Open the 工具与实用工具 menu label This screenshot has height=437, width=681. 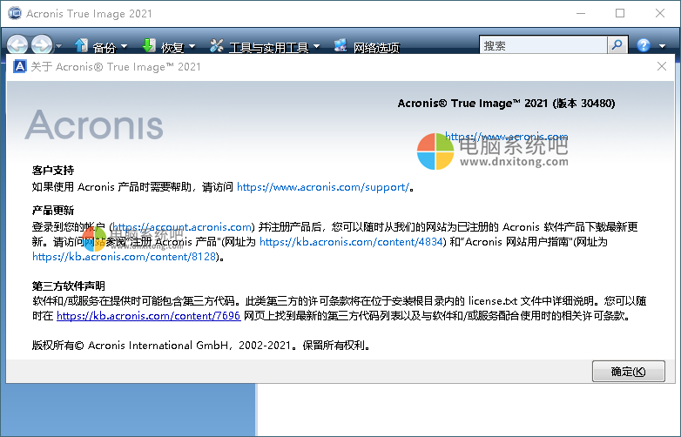269,47
